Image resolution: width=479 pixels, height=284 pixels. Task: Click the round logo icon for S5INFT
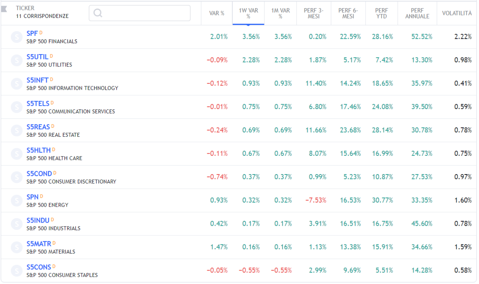point(16,84)
